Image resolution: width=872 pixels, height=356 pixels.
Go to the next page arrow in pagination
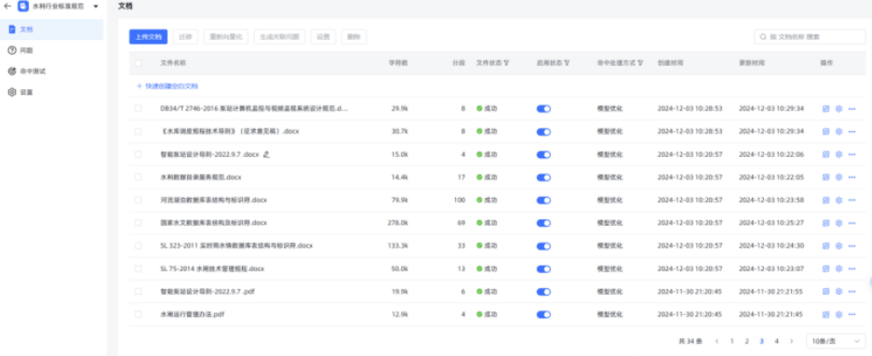click(791, 341)
